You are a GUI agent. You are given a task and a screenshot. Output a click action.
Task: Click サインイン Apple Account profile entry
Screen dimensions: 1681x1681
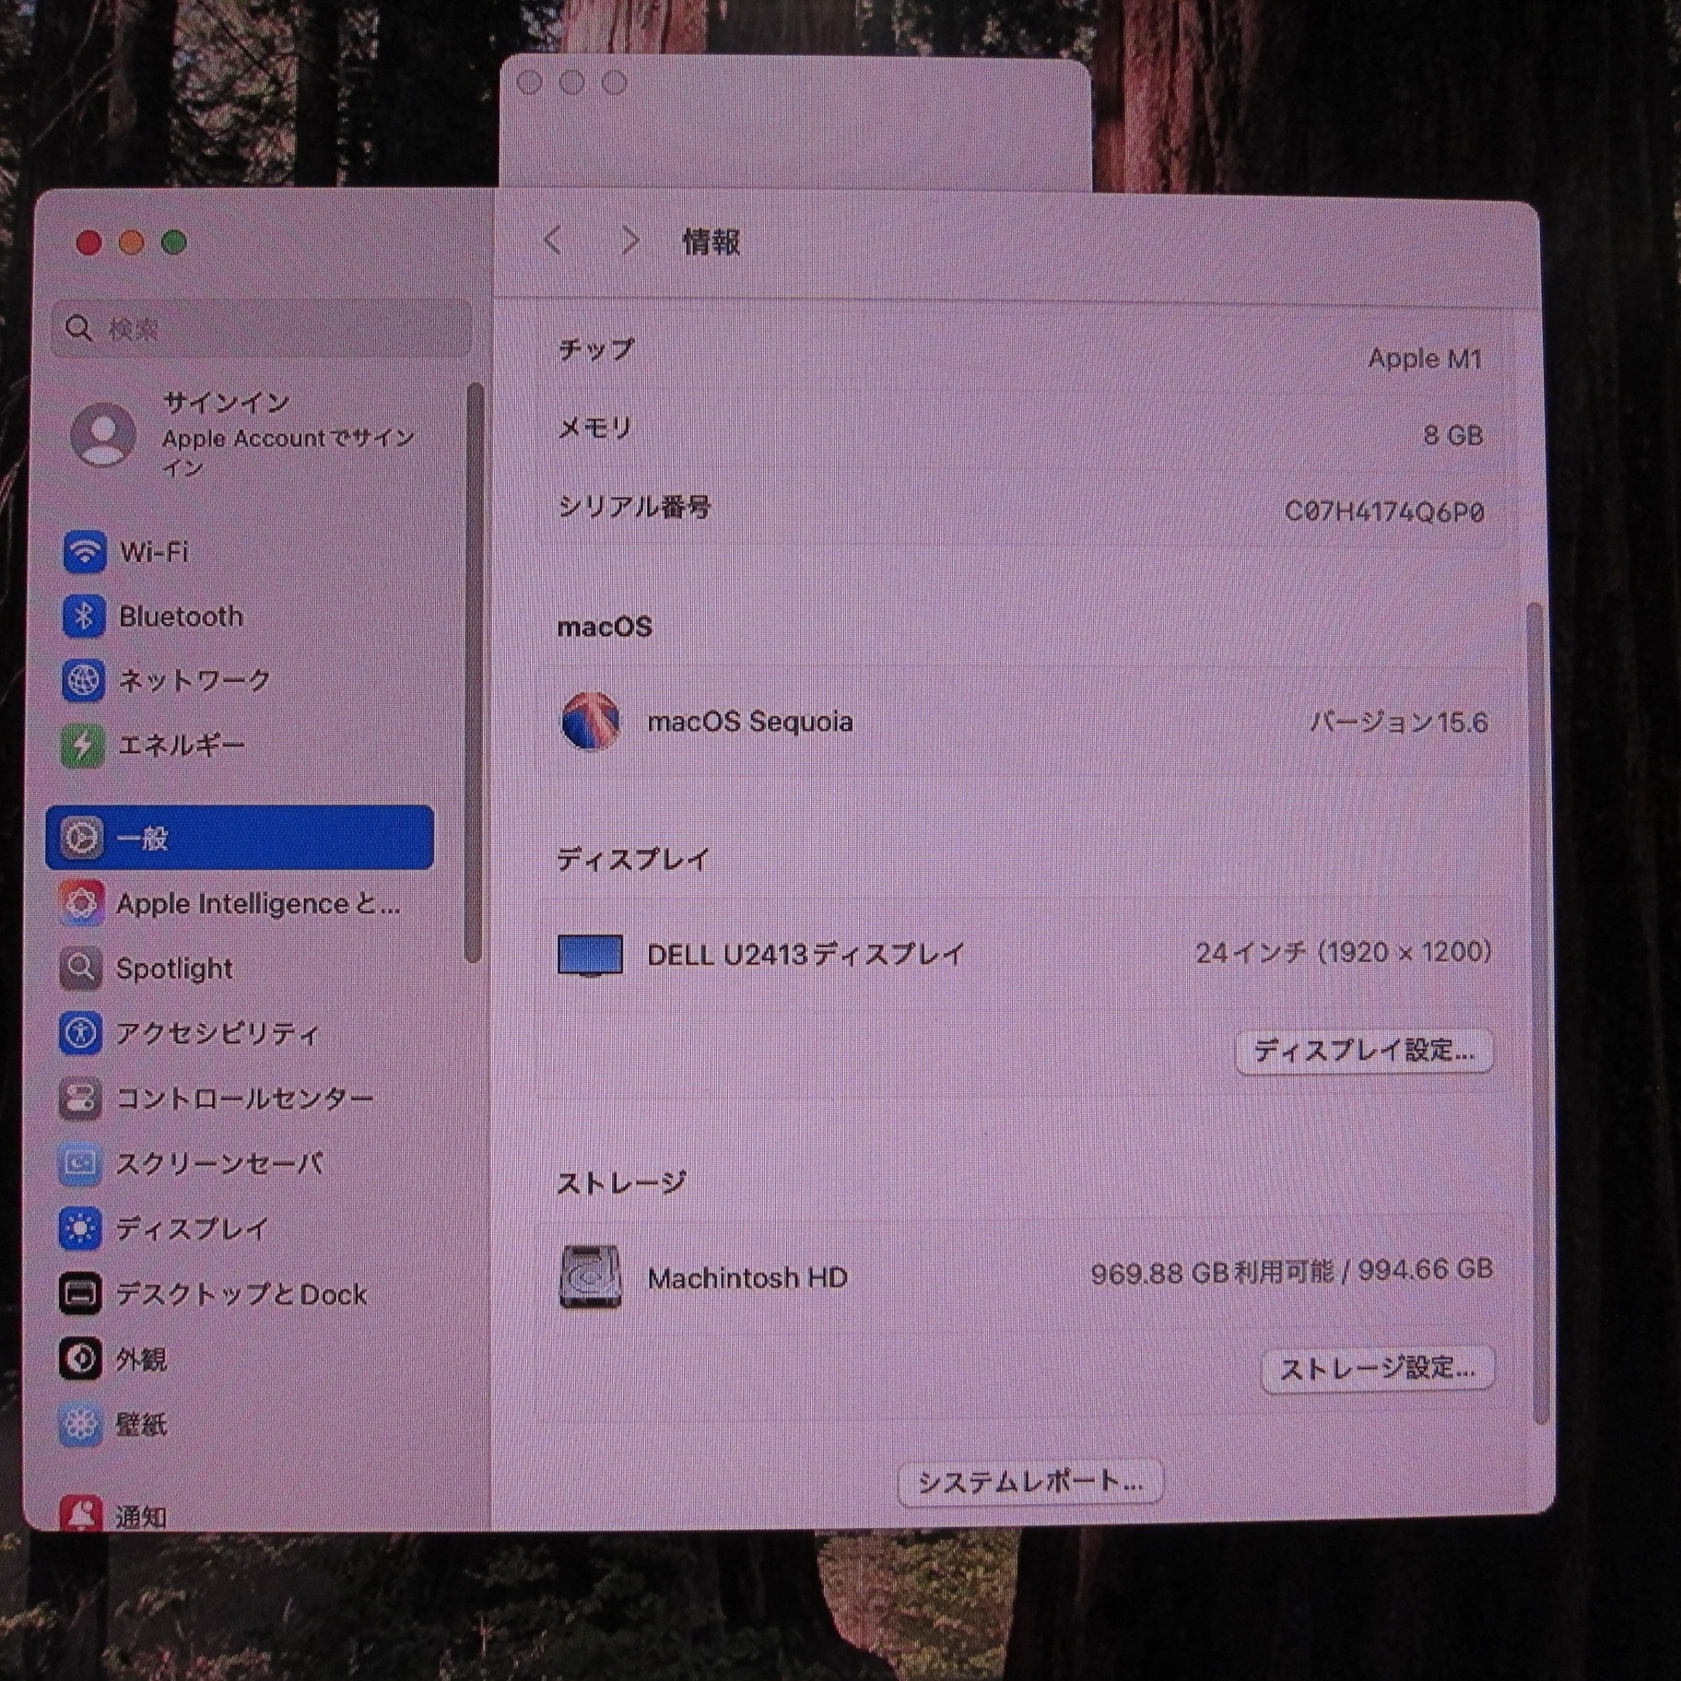coord(244,434)
